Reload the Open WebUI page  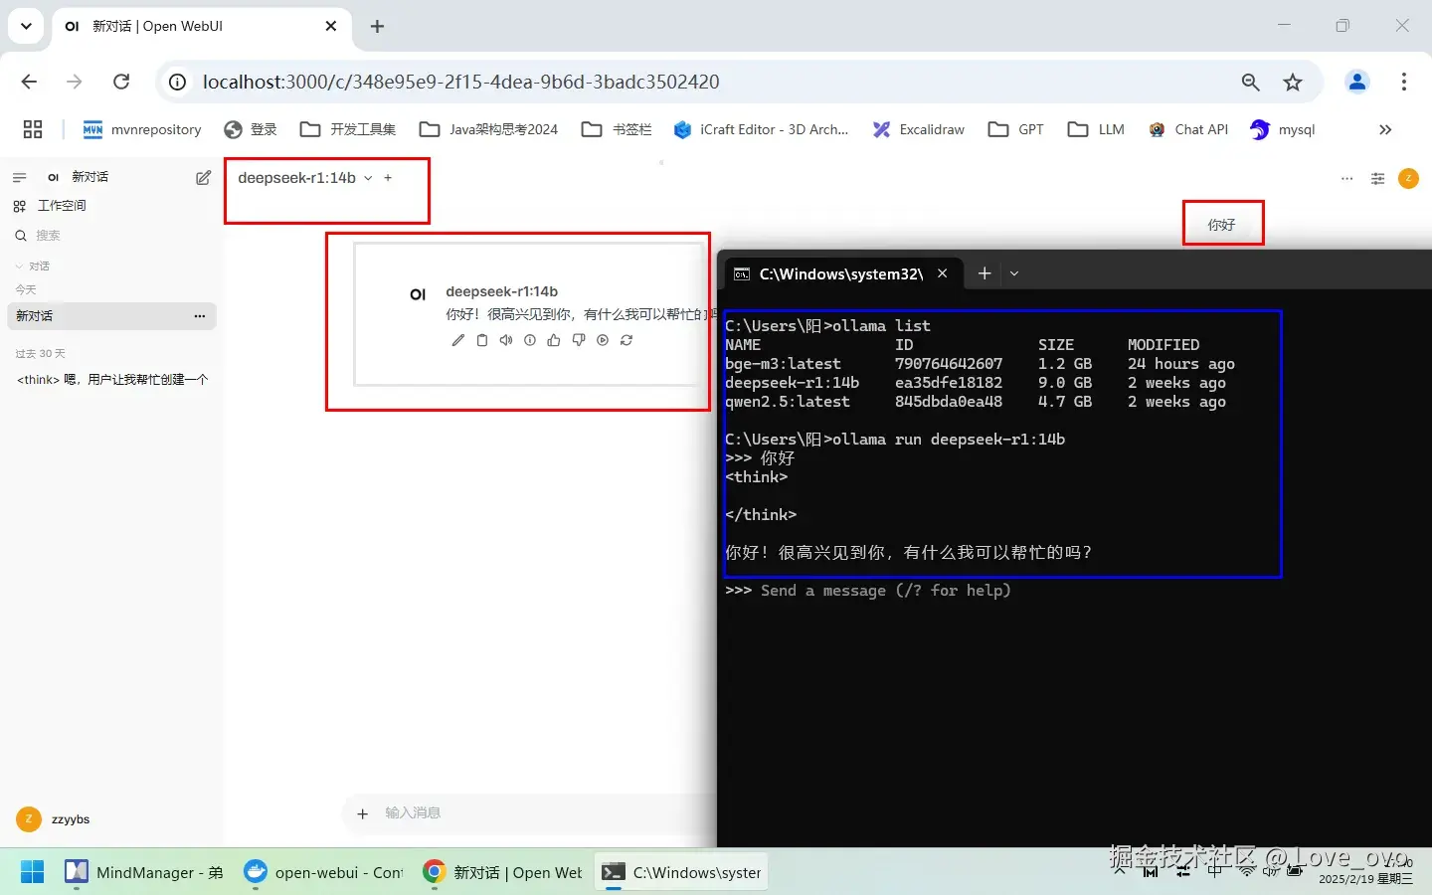pos(121,82)
